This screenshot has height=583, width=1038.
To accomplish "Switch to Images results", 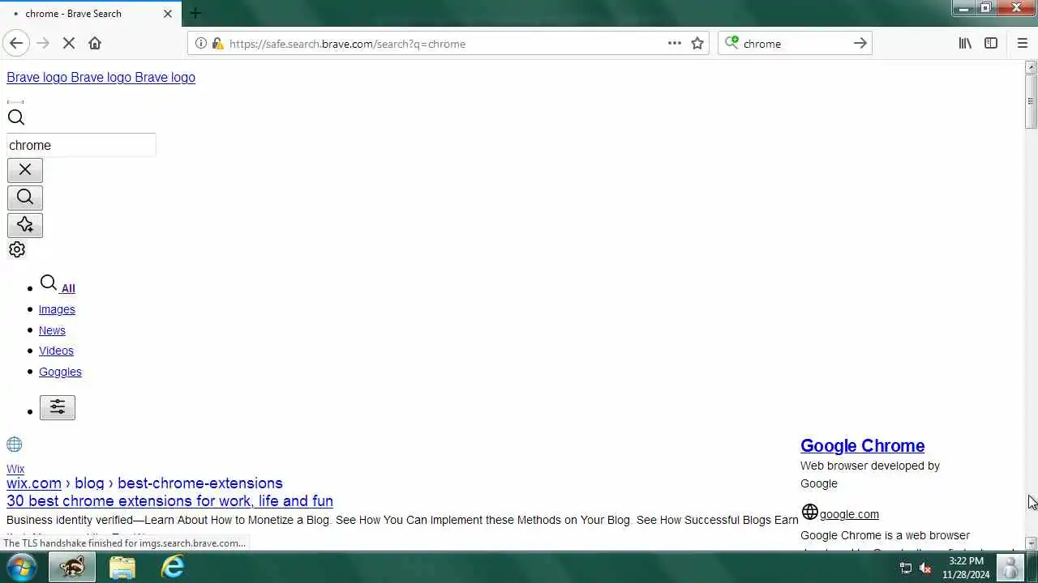I will tap(57, 309).
